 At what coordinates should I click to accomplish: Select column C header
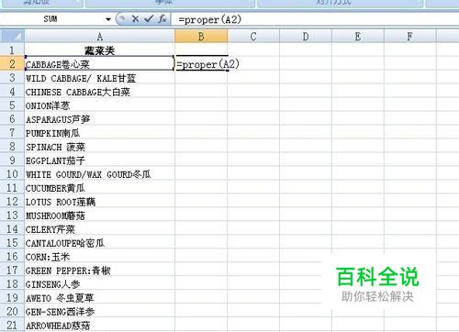(253, 37)
